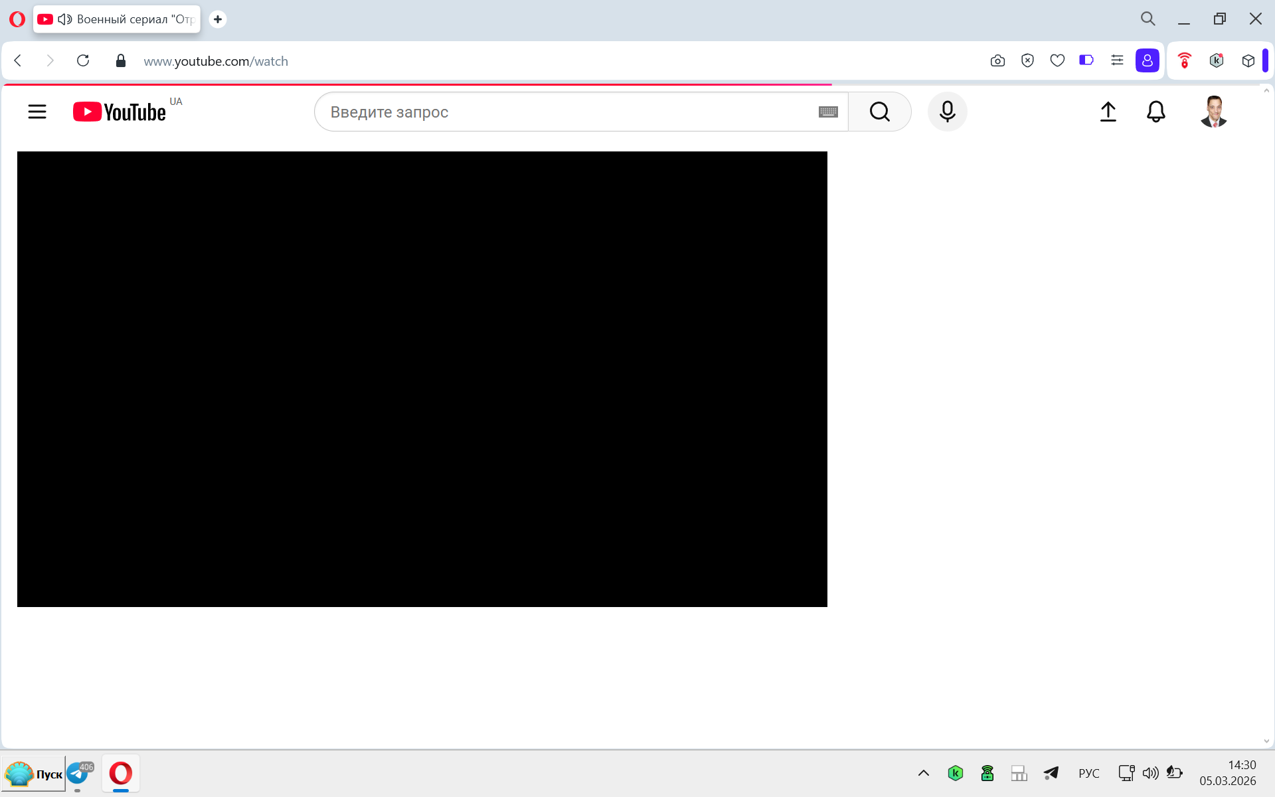Add page to bookmarks heart icon

click(1057, 61)
